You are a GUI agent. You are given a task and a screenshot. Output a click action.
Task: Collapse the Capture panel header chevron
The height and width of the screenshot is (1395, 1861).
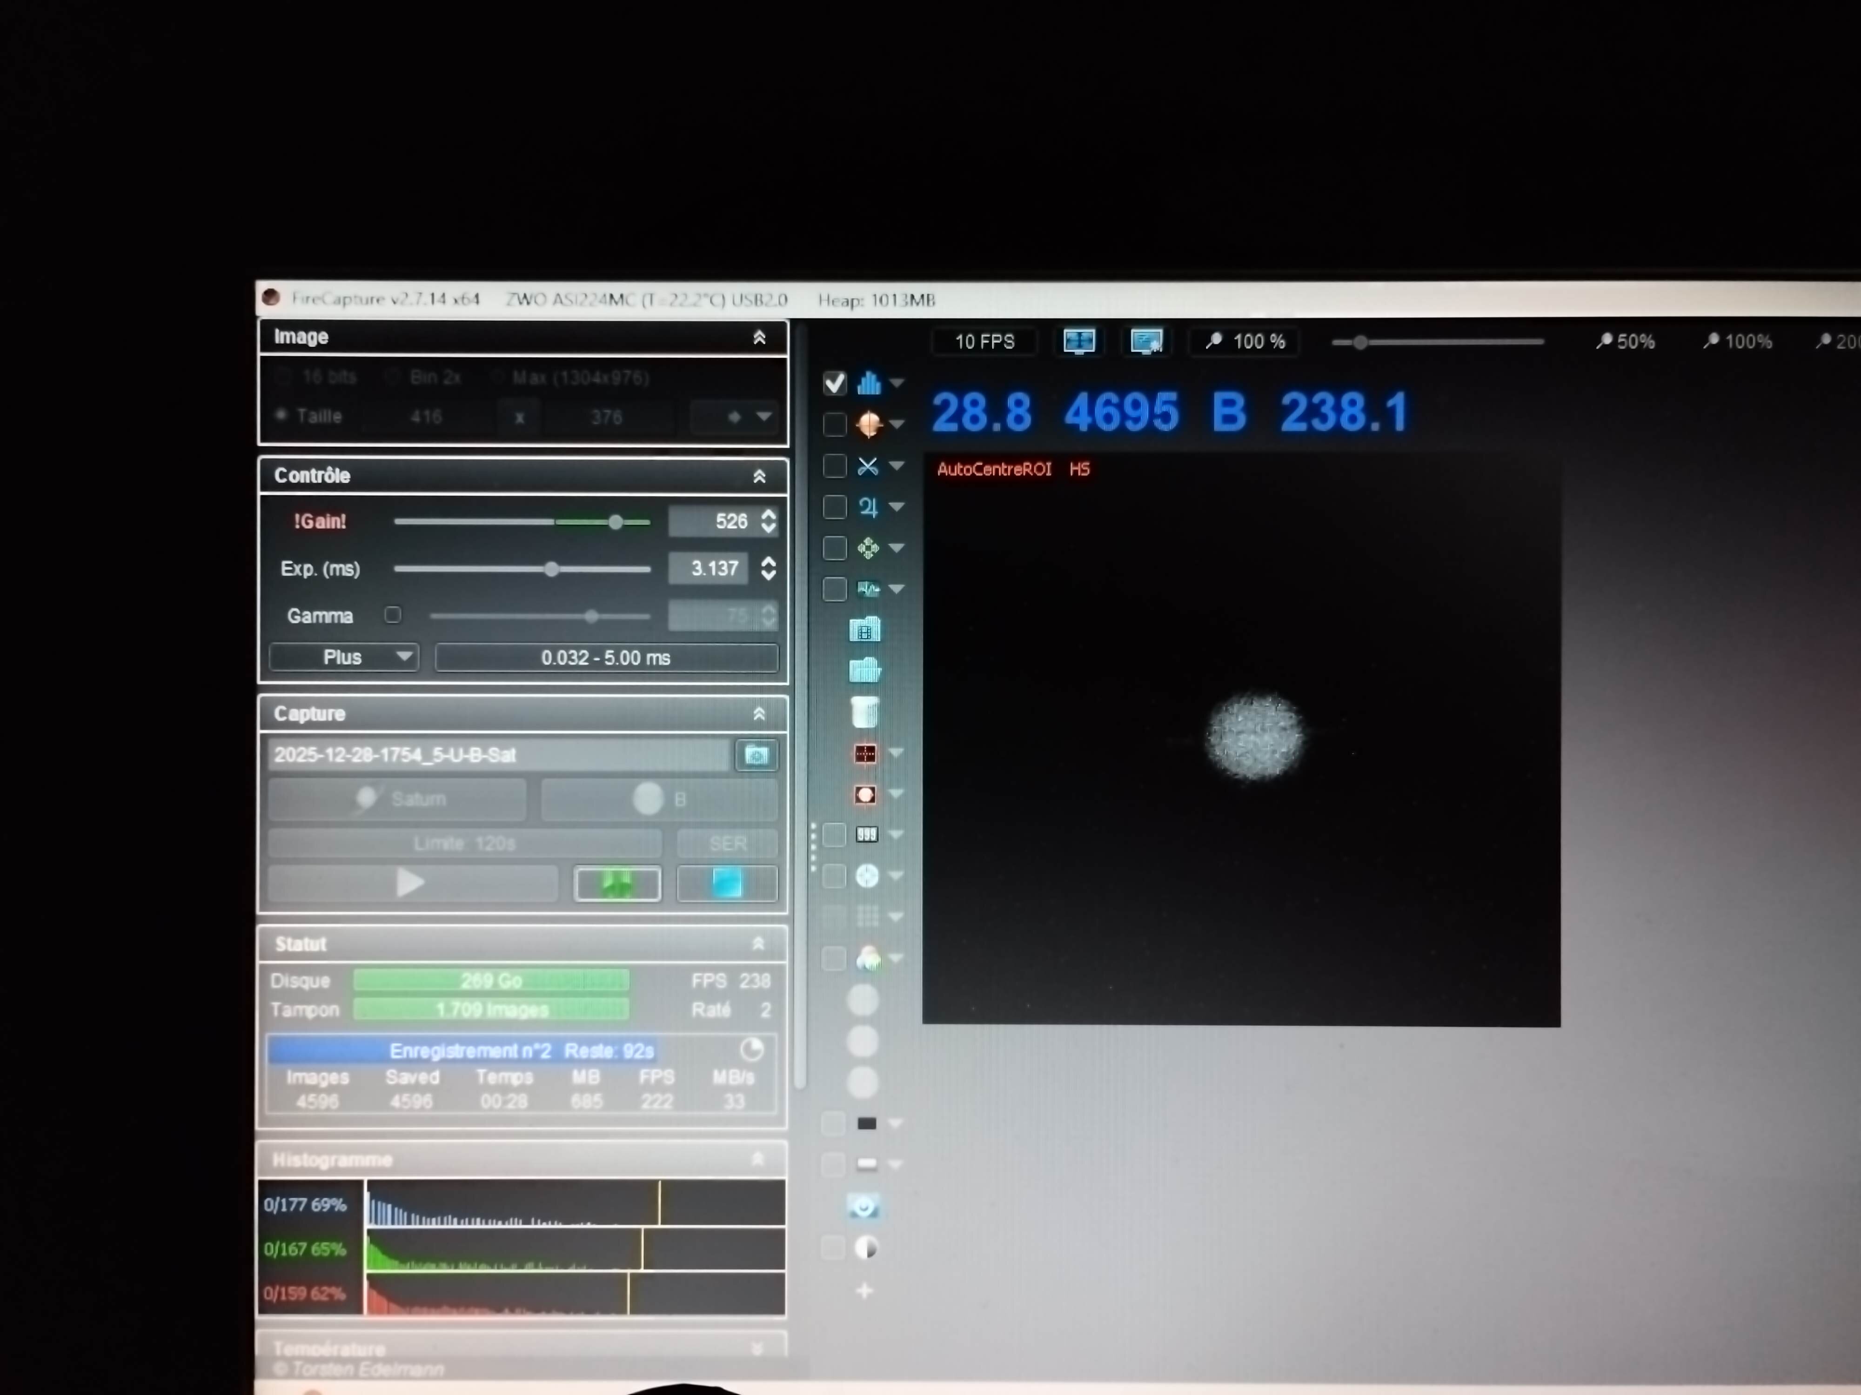(x=759, y=714)
